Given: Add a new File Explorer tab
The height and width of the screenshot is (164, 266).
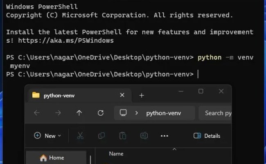Looking at the screenshot, I should coord(142,96).
